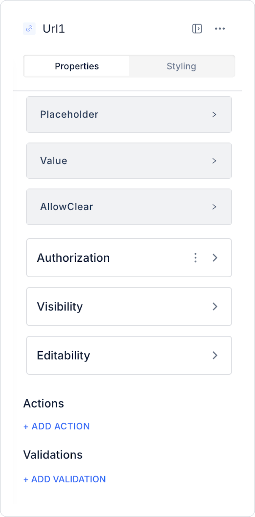Switch to the Styling tab
Screen dimensions: 255x517
pos(181,66)
